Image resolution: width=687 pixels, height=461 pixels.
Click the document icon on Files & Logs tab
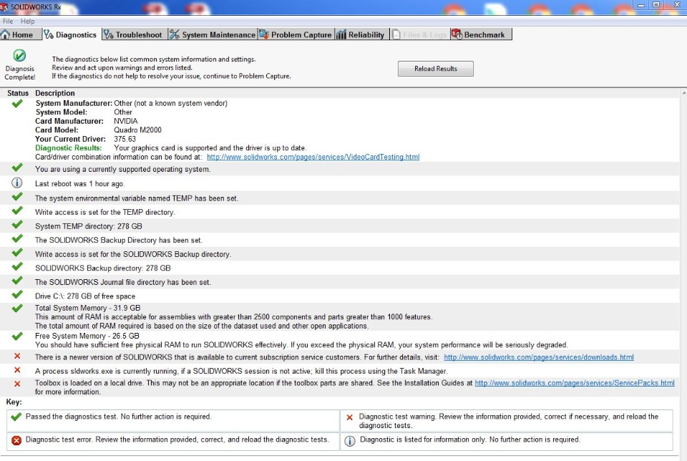(x=396, y=34)
